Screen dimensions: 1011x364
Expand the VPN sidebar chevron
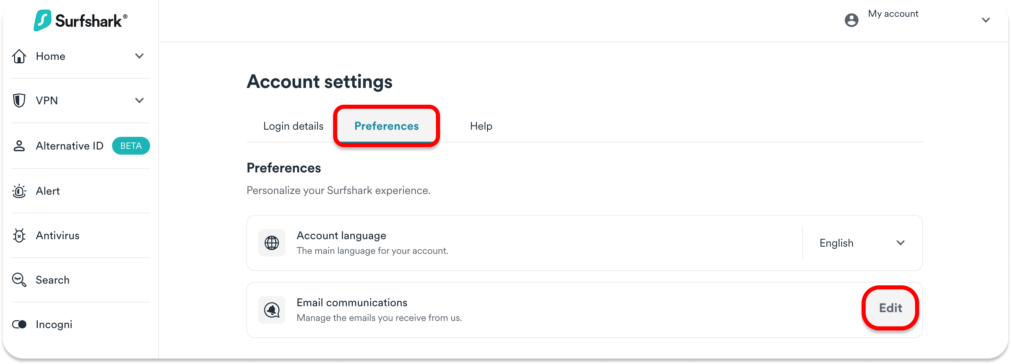tap(139, 100)
